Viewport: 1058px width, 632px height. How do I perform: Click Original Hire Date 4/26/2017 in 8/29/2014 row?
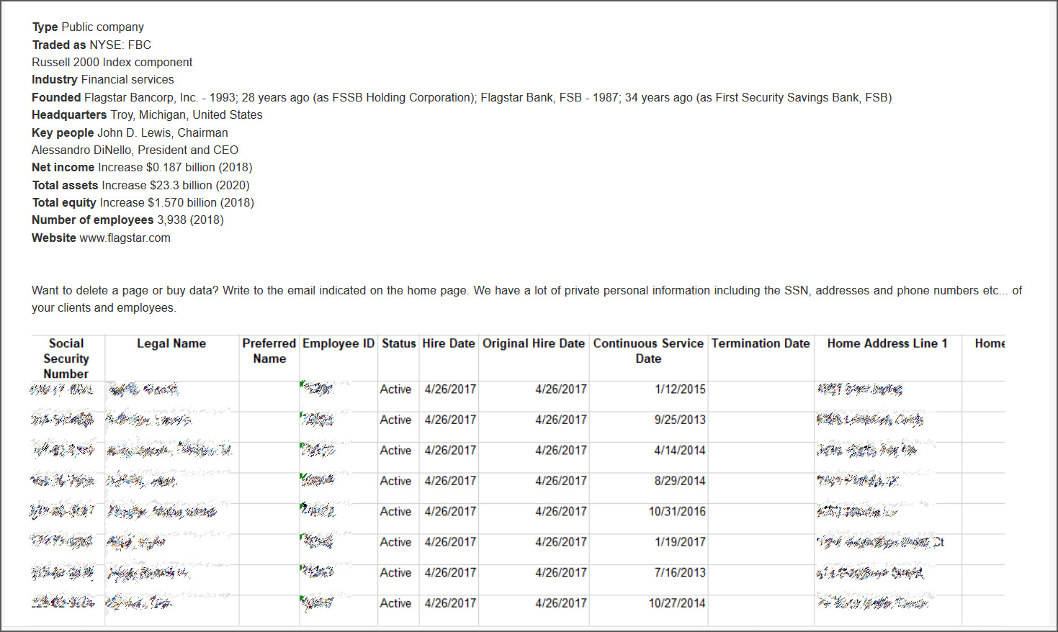tap(561, 481)
